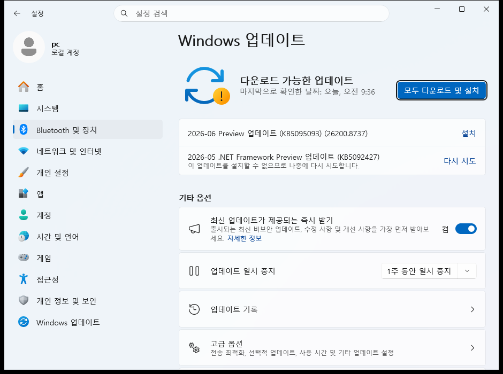Viewport: 503px width, 374px height.
Task: Click the pause icon next to 업데이트 일시 중지
Action: pyautogui.click(x=194, y=271)
